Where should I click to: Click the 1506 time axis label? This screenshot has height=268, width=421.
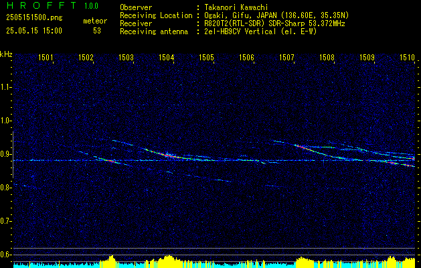pos(246,57)
